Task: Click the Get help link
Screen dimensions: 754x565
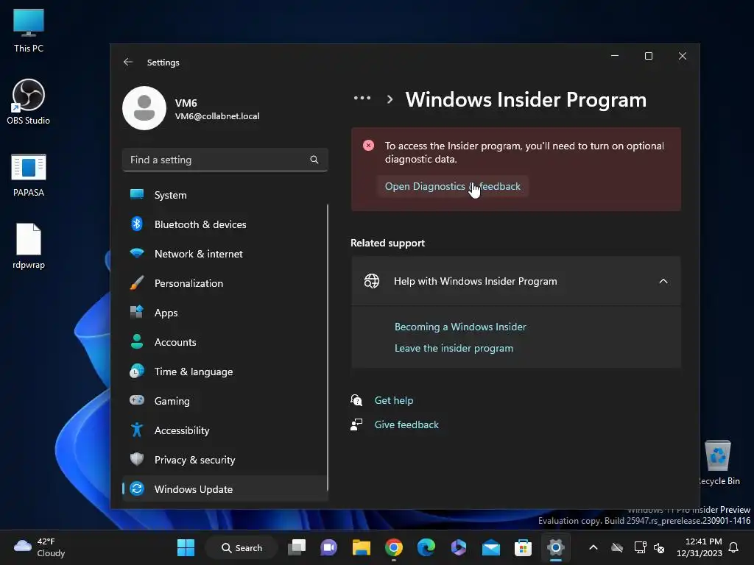Action: (x=394, y=400)
